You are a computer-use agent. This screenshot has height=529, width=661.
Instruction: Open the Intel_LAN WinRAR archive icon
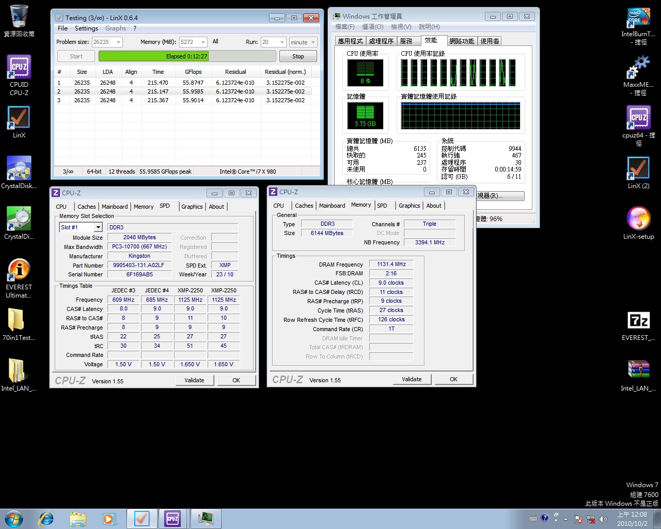point(638,376)
